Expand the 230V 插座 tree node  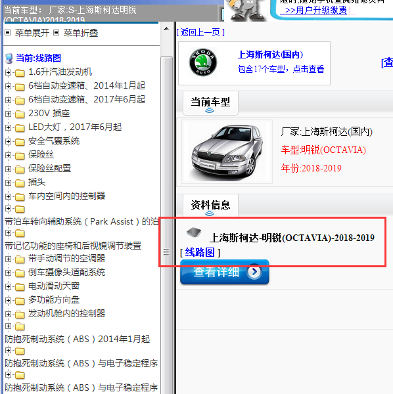pos(8,114)
